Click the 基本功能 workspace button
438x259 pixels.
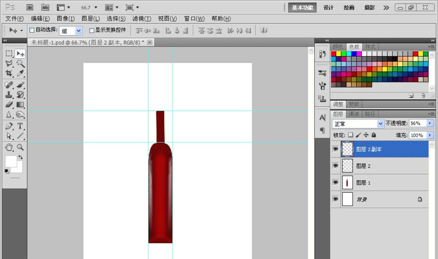coord(302,7)
